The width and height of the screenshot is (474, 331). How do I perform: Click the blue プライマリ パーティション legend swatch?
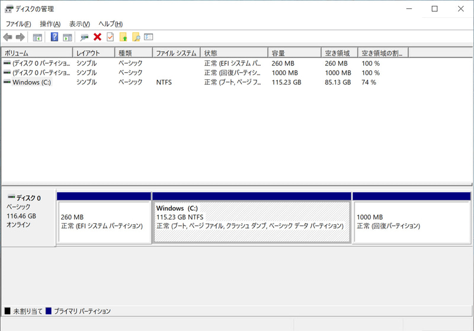point(49,311)
